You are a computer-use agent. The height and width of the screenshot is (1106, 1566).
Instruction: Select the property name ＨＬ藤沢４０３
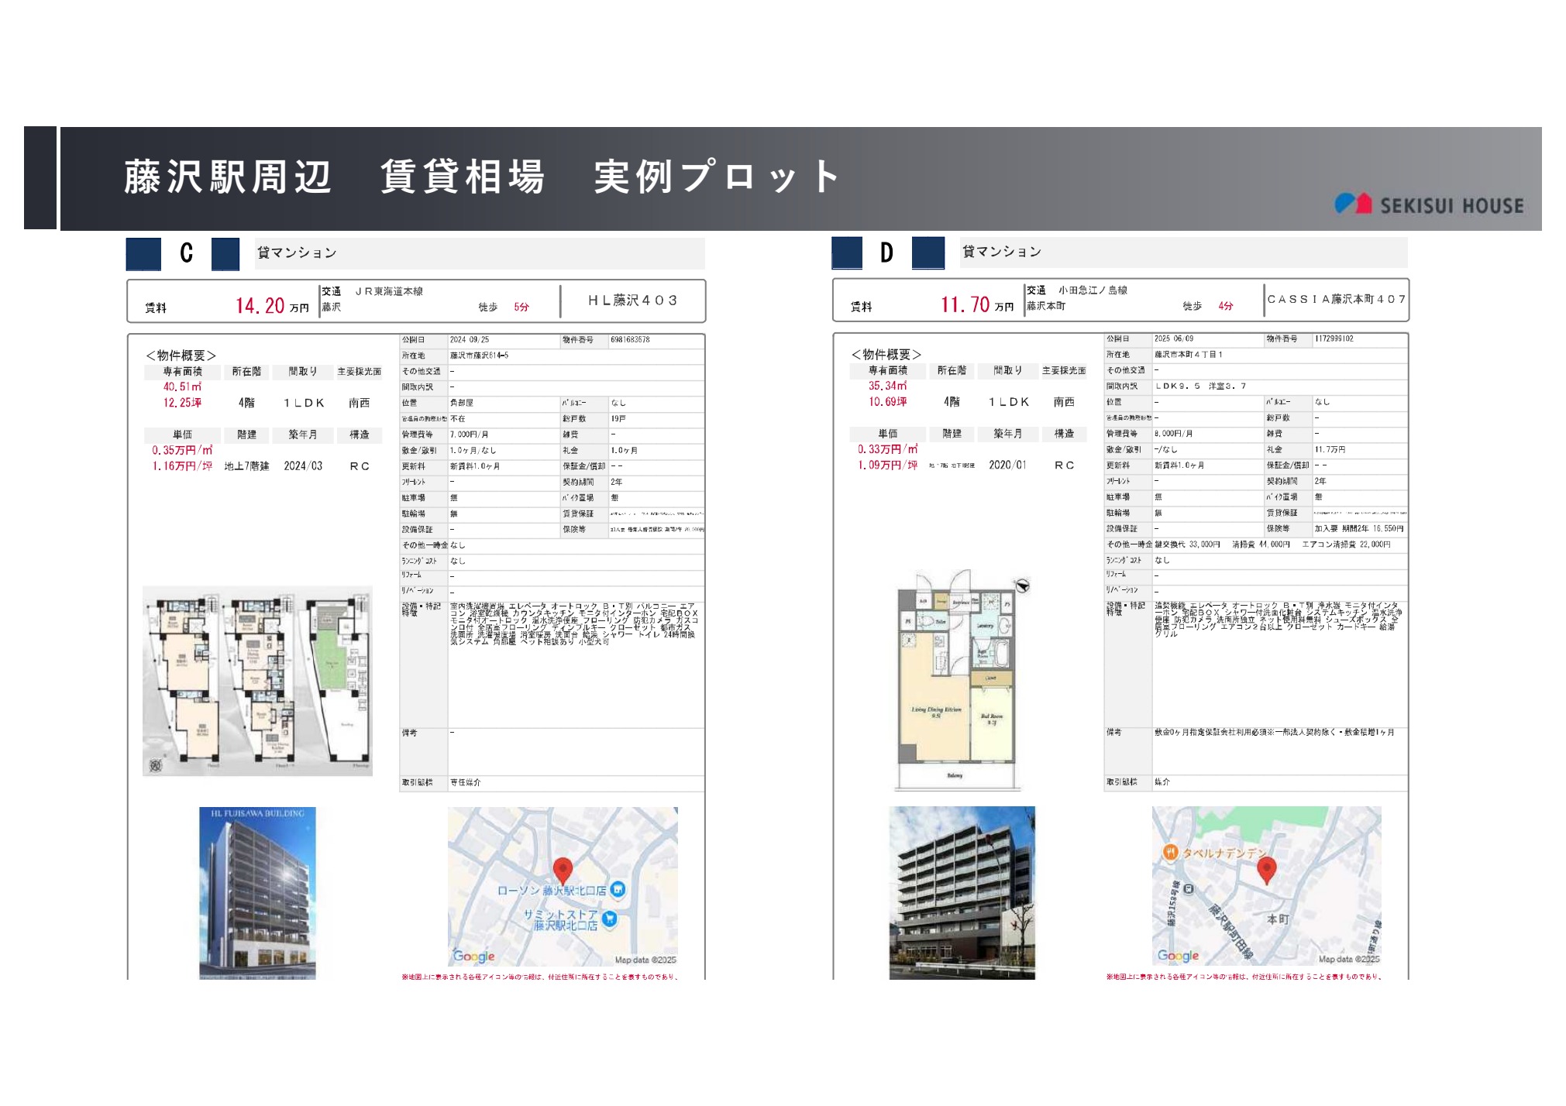point(633,301)
